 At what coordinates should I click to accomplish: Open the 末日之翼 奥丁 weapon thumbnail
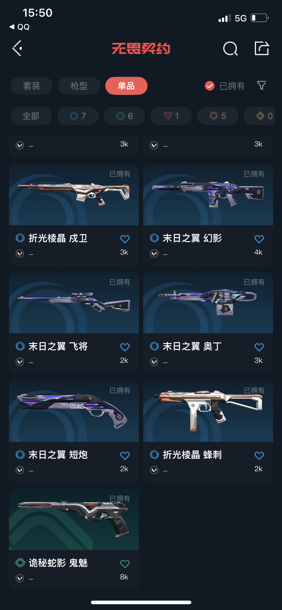(208, 303)
